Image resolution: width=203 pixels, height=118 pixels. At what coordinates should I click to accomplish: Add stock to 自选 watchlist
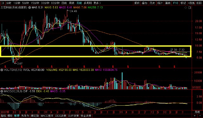pyautogui.click(x=191, y=3)
